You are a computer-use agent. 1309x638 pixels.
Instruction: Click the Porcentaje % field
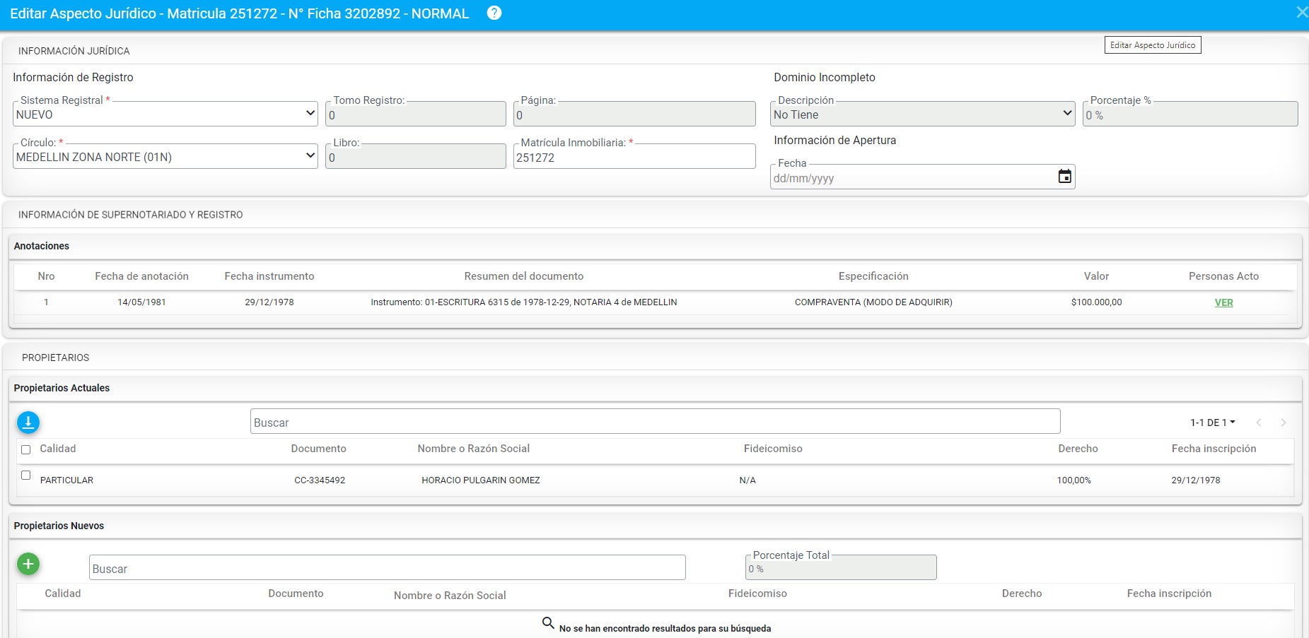[x=1190, y=114]
